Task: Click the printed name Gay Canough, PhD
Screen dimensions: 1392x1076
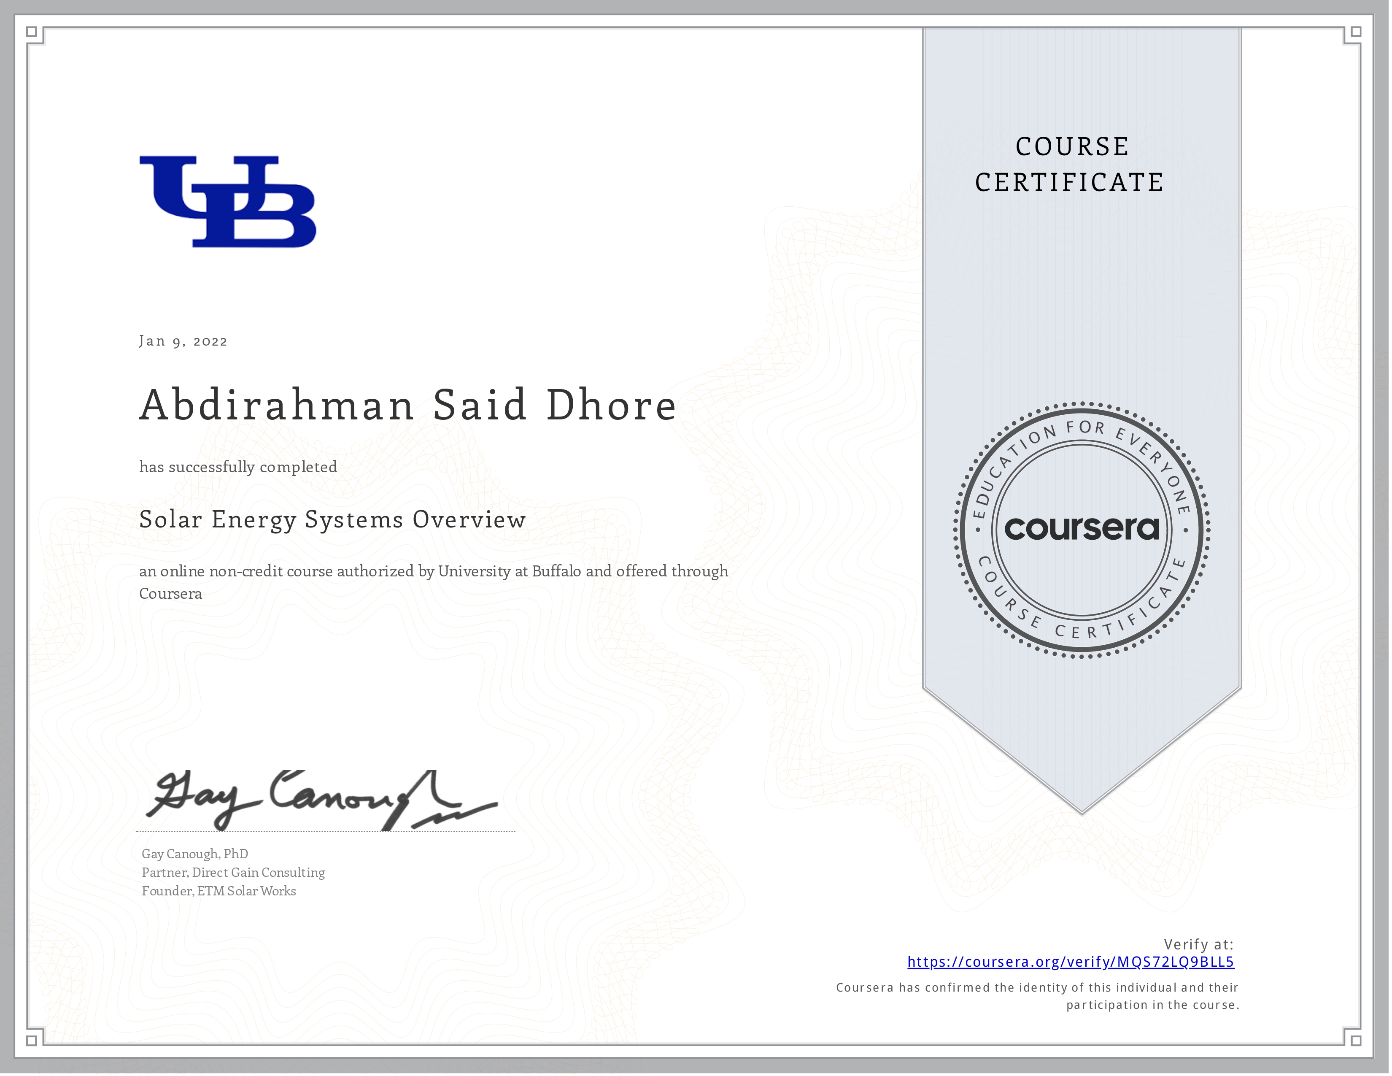Action: pyautogui.click(x=195, y=854)
